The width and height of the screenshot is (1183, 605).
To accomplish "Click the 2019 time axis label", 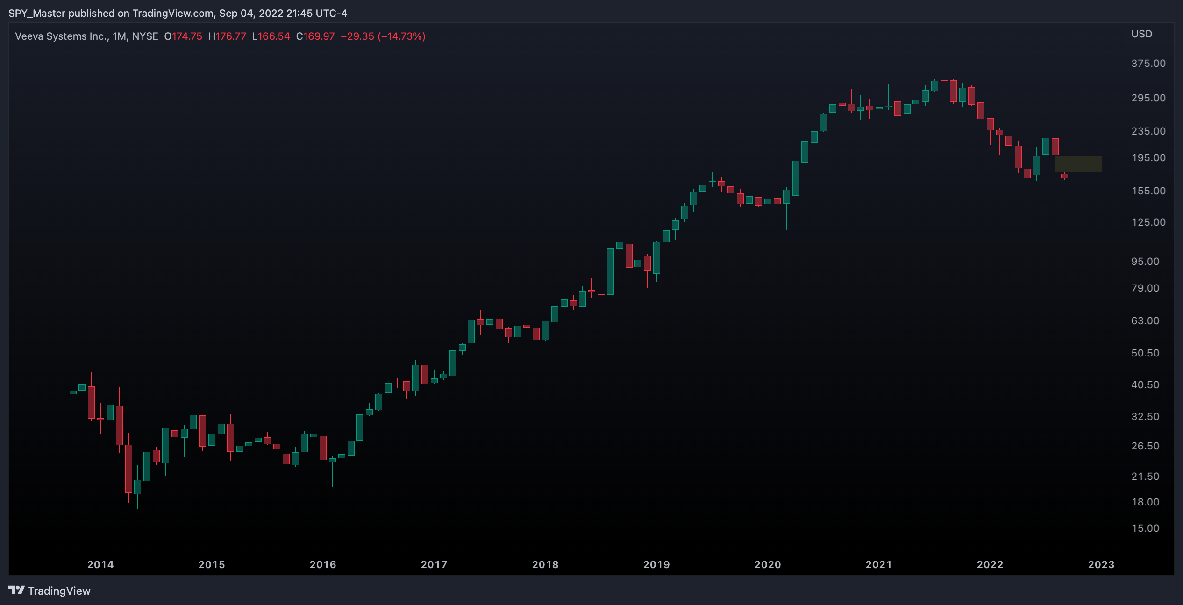I will click(x=656, y=565).
